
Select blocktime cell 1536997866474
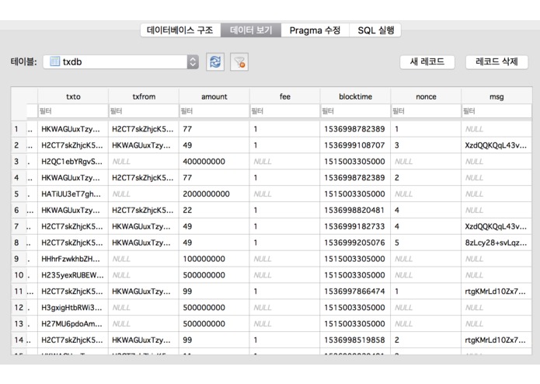tap(355, 291)
